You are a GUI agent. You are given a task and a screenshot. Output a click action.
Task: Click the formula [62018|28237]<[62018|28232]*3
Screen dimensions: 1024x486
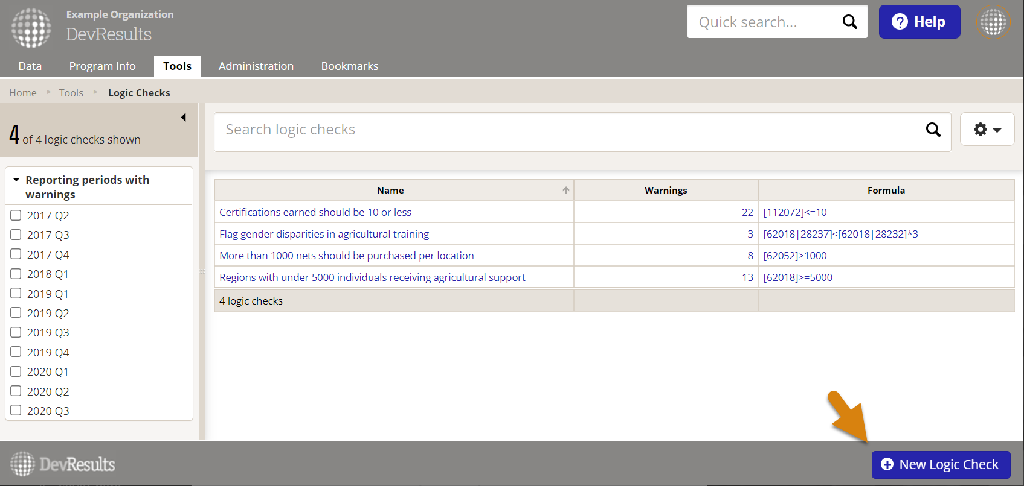coord(841,234)
